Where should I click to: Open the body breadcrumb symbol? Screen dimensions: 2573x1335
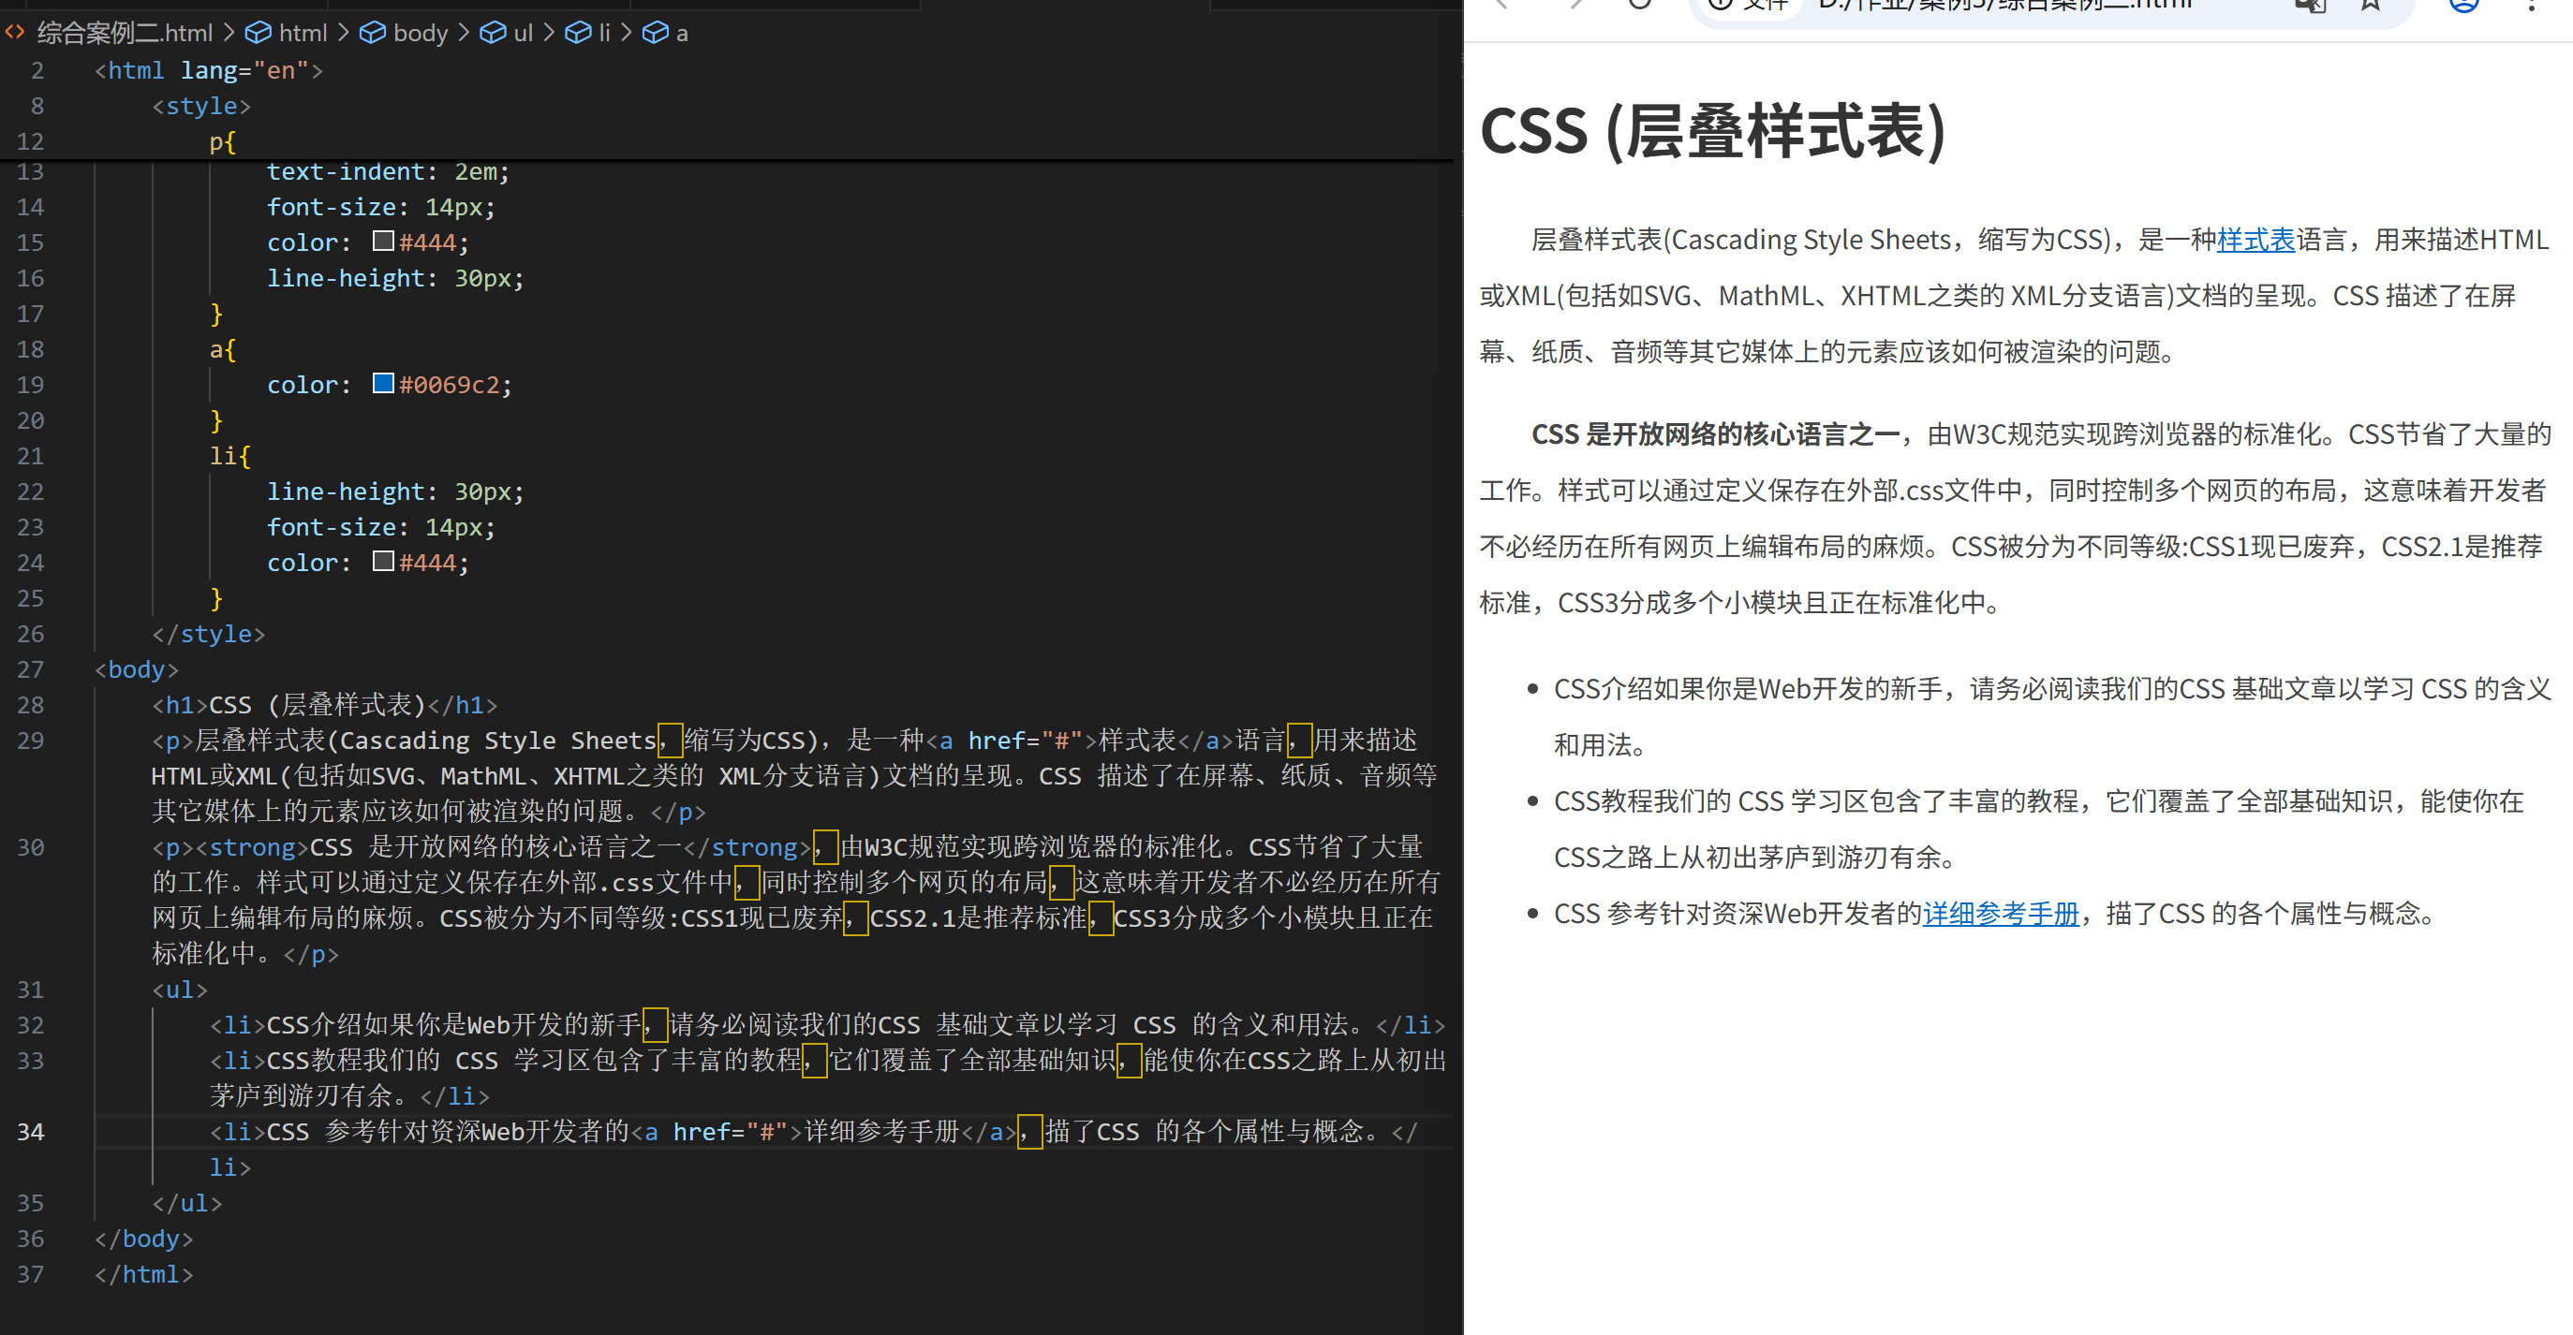point(405,33)
